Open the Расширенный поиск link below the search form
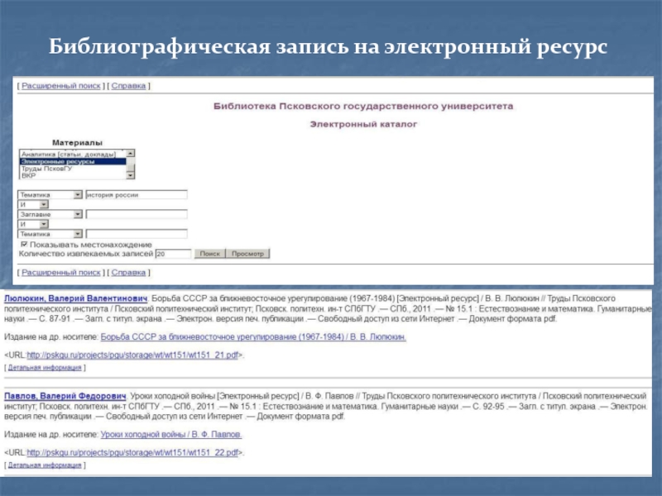 pyautogui.click(x=61, y=273)
